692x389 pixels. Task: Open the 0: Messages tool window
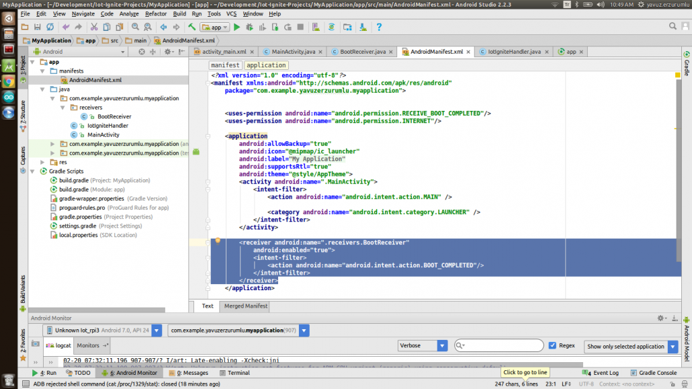click(188, 373)
